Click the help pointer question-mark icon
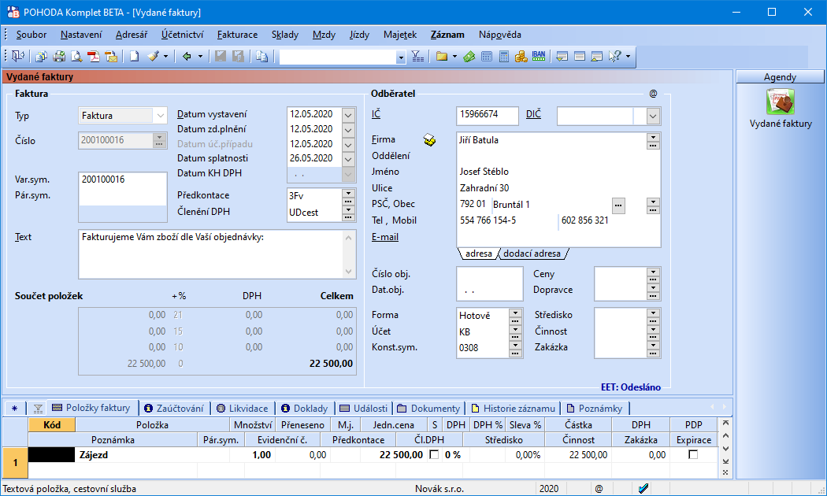The image size is (827, 496). click(x=615, y=56)
